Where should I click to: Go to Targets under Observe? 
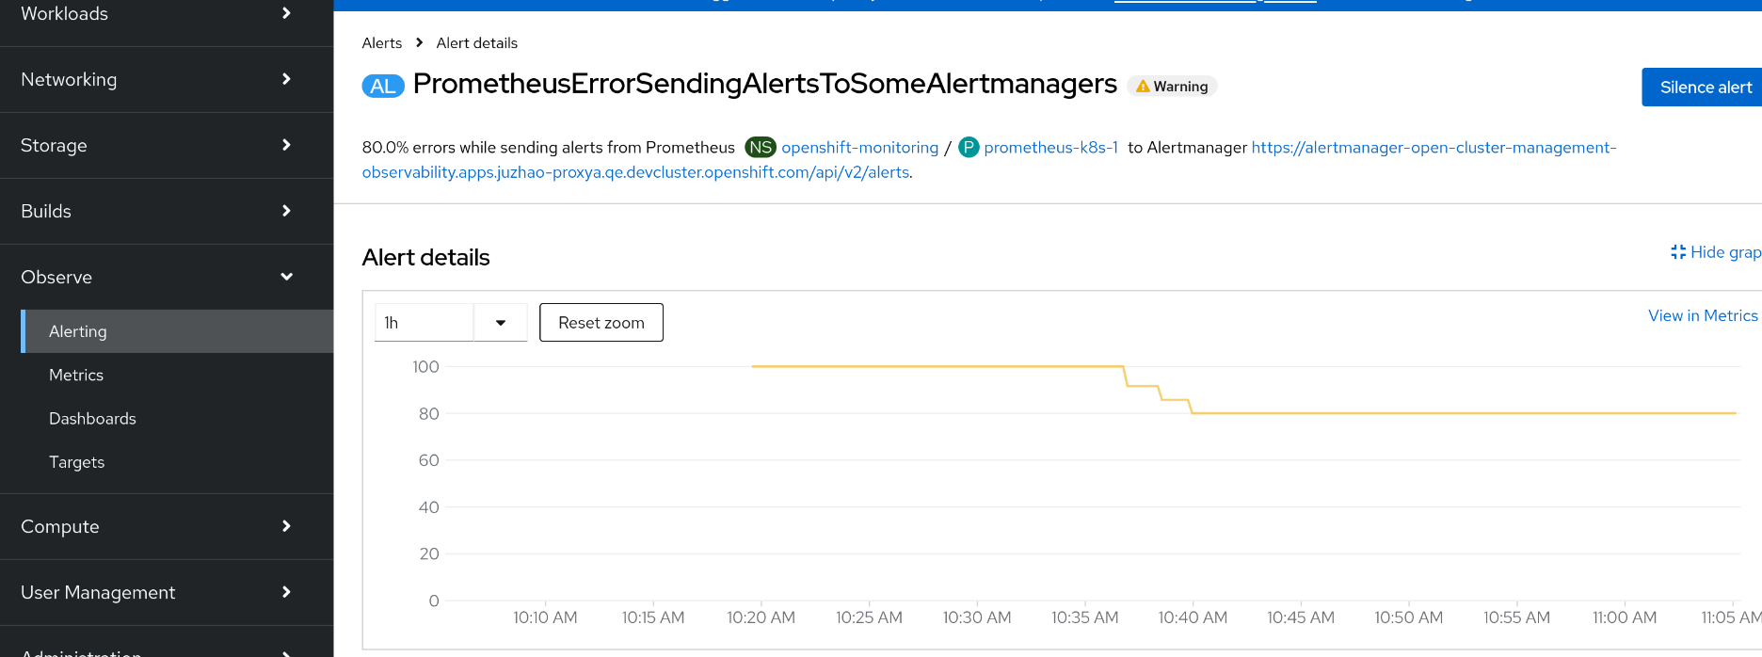[x=76, y=462]
